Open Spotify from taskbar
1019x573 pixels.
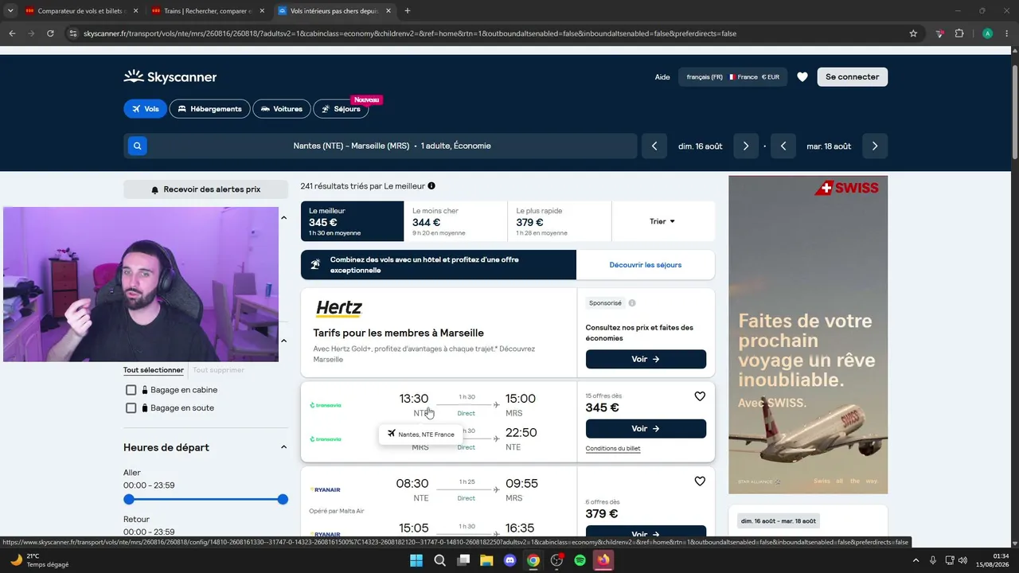coord(580,560)
